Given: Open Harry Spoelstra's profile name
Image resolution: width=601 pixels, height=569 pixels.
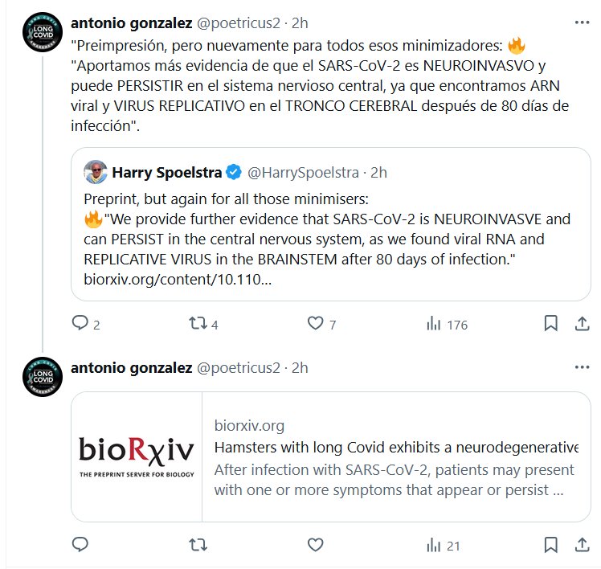Looking at the screenshot, I should 166,173.
